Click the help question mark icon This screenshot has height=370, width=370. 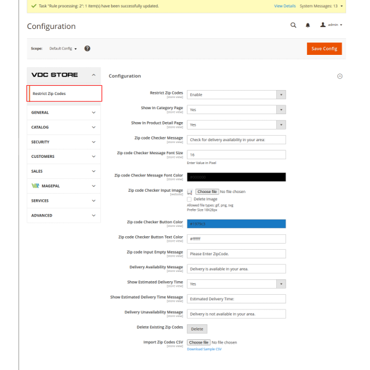click(88, 48)
